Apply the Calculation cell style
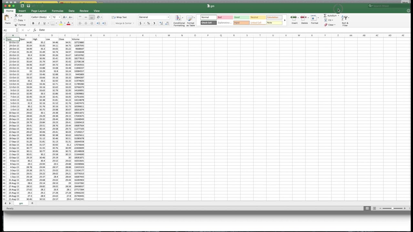The image size is (413, 232). pyautogui.click(x=274, y=17)
